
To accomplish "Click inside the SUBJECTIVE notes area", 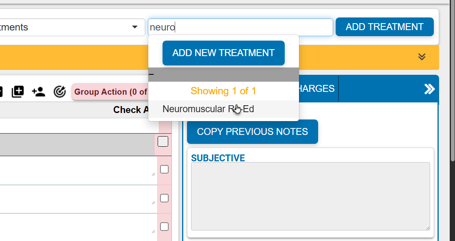I will pos(310,196).
